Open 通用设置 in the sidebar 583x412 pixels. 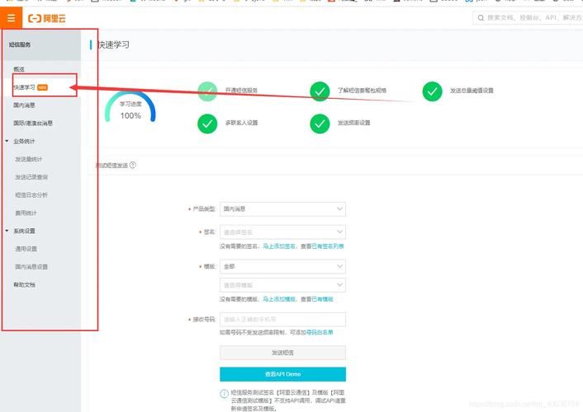tap(26, 249)
